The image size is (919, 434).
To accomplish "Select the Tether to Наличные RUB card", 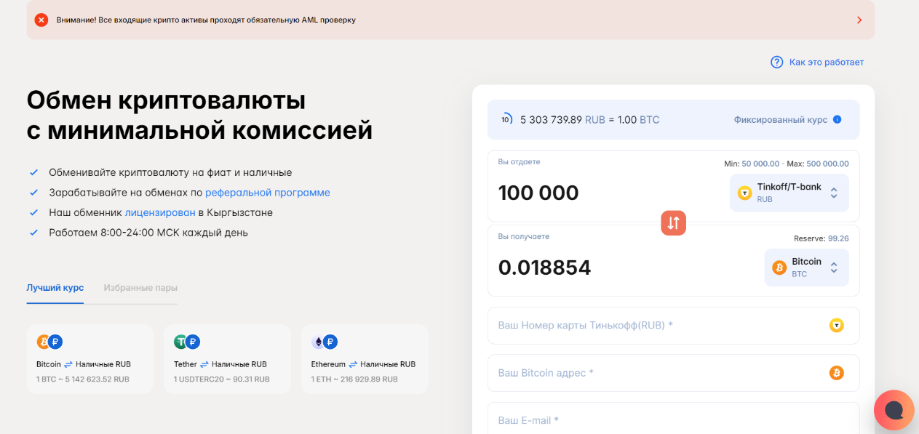I will pos(227,359).
